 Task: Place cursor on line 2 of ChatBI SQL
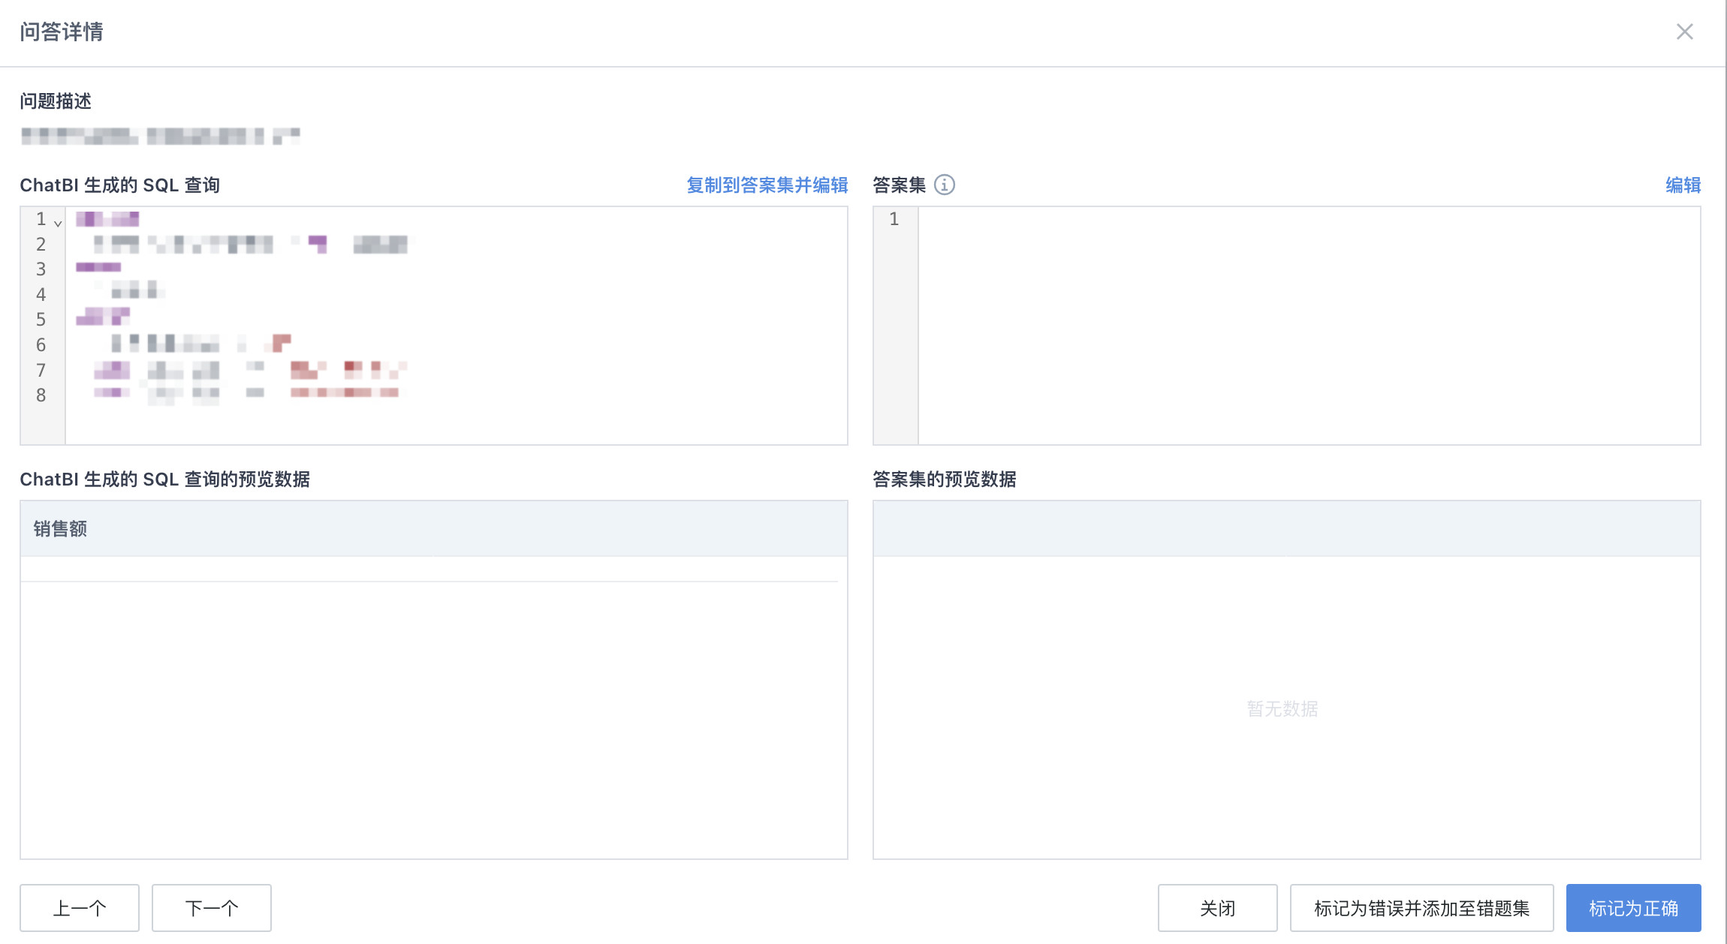(x=248, y=245)
